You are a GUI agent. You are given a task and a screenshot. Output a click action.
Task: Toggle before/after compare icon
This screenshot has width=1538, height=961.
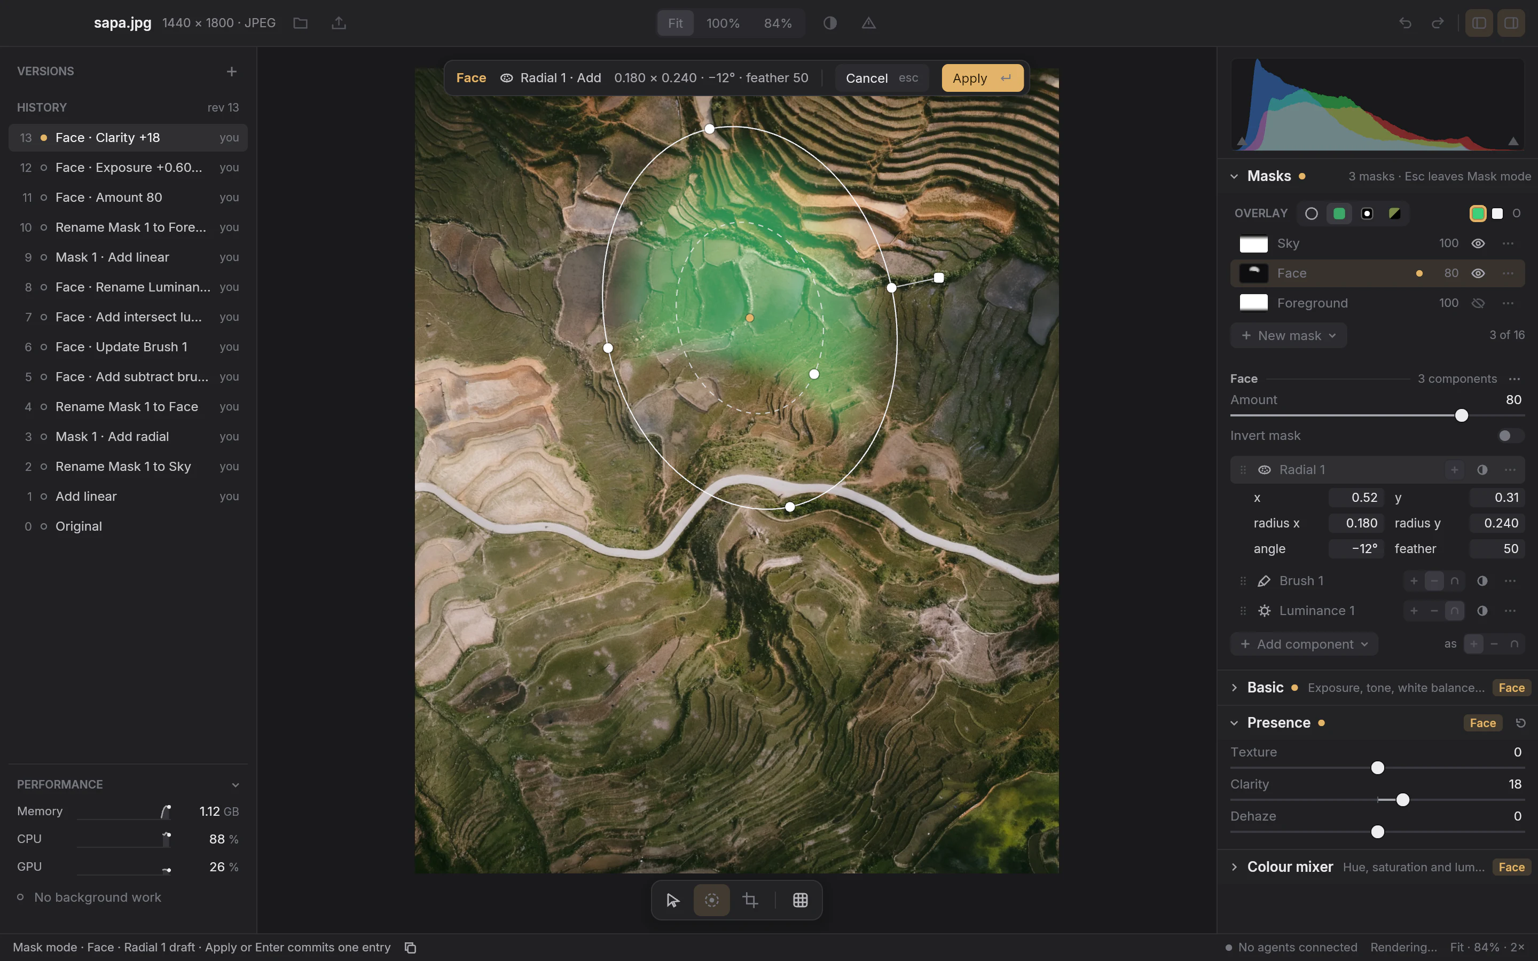coord(830,23)
